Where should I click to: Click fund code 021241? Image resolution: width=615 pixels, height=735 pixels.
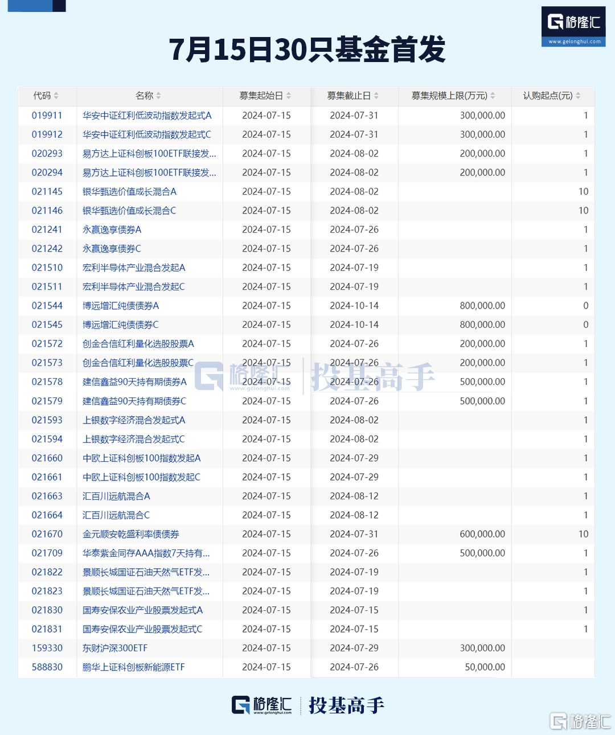(x=47, y=229)
